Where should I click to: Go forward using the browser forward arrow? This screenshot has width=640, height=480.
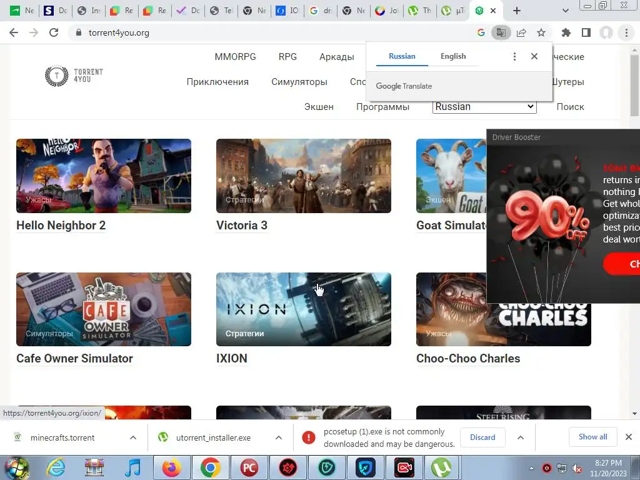[x=34, y=32]
